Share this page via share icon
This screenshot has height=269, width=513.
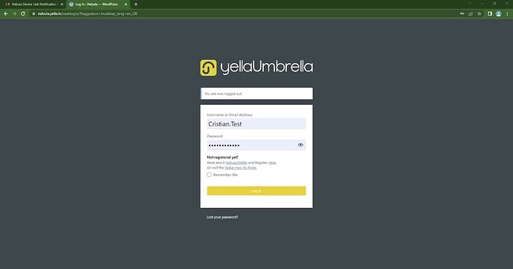(471, 13)
